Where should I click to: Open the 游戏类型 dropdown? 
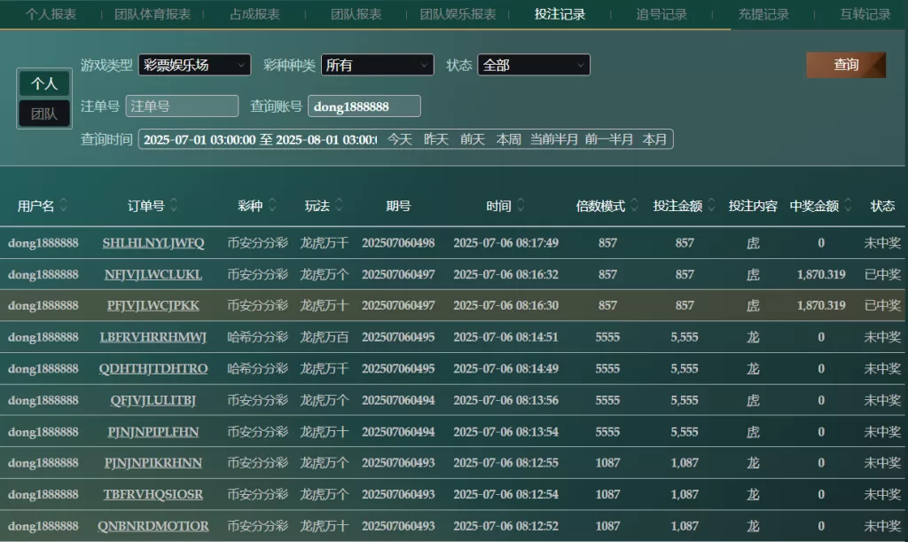(194, 65)
